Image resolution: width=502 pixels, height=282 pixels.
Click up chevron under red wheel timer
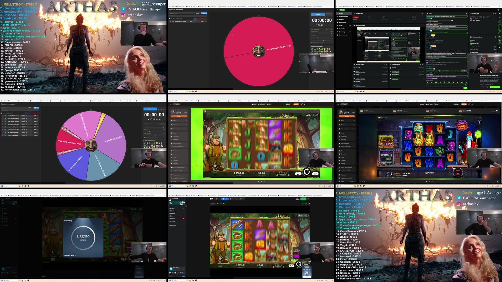point(325,25)
